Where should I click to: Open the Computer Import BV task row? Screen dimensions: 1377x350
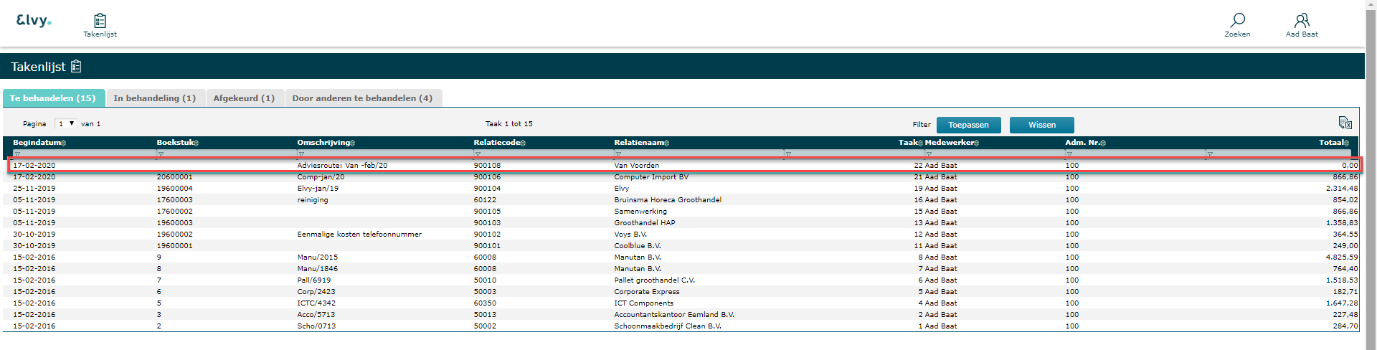pyautogui.click(x=650, y=177)
